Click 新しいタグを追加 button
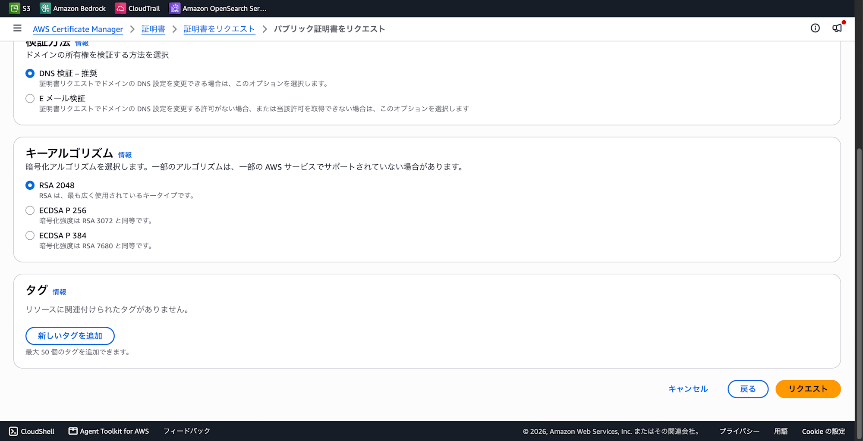The height and width of the screenshot is (441, 863). click(70, 336)
